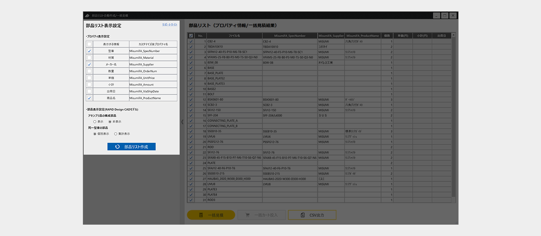Screen dimensions: 541x236
Task: Toggle the select-all checkbox in parts list header
Action: click(191, 36)
